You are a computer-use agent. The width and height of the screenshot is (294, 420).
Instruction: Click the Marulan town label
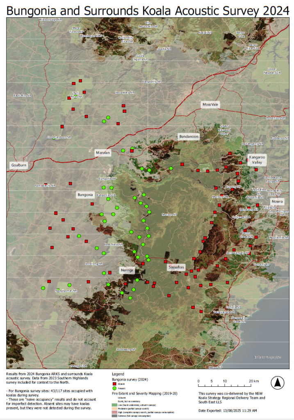[103, 153]
